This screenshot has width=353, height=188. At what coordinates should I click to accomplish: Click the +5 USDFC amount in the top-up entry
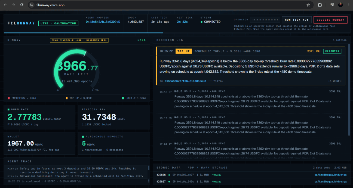click(335, 81)
